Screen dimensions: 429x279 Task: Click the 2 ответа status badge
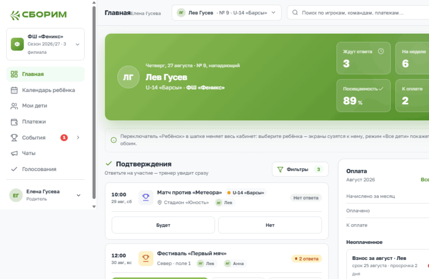307,259
